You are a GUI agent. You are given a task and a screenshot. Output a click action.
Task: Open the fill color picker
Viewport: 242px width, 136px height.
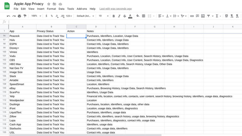pos(138,16)
